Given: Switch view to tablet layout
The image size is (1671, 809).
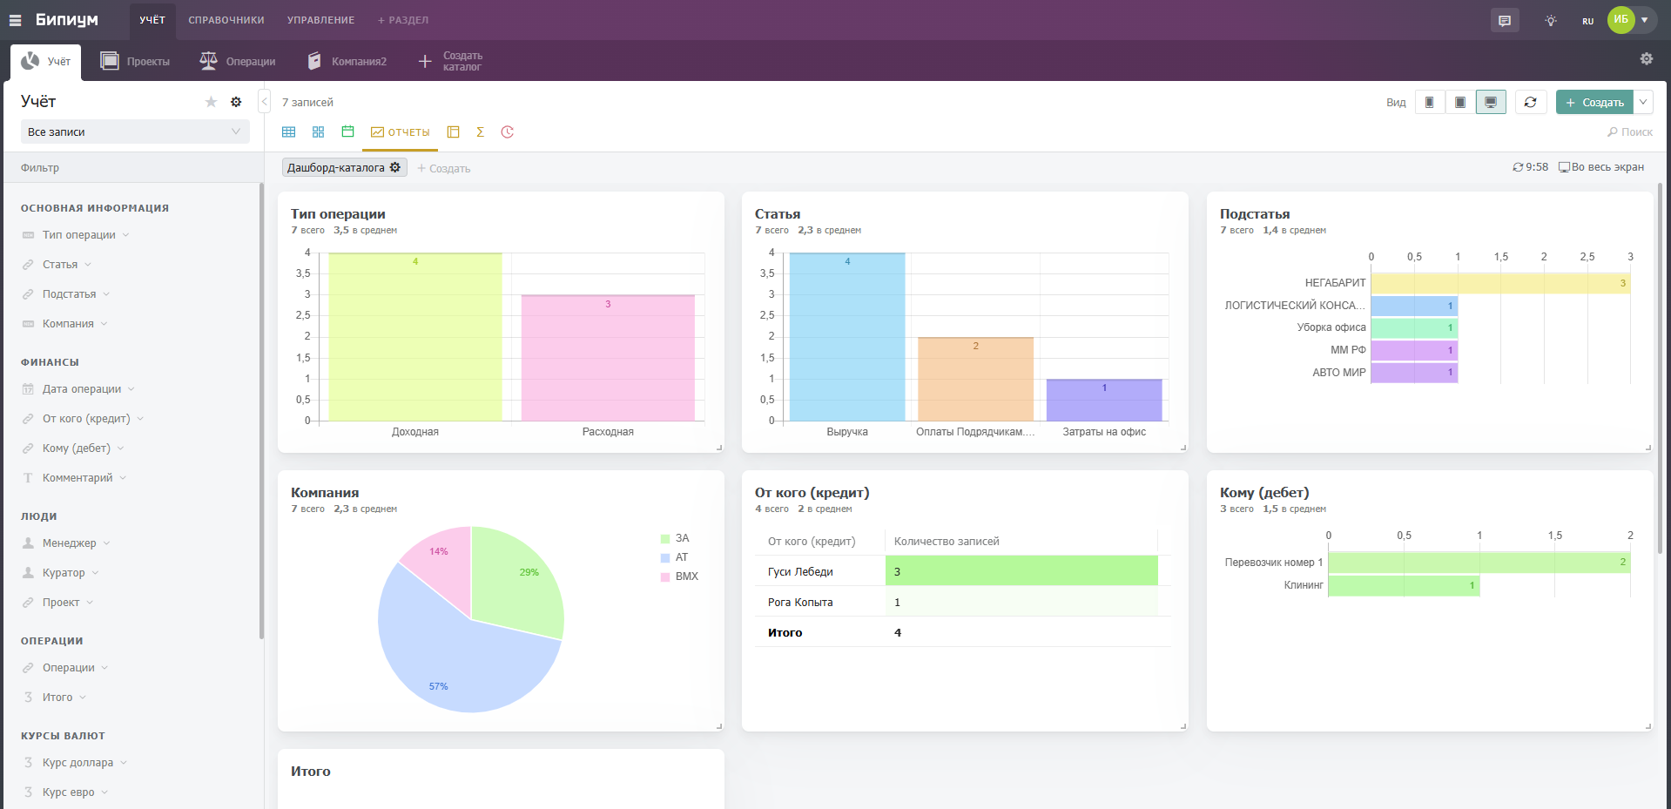Looking at the screenshot, I should pyautogui.click(x=1460, y=103).
